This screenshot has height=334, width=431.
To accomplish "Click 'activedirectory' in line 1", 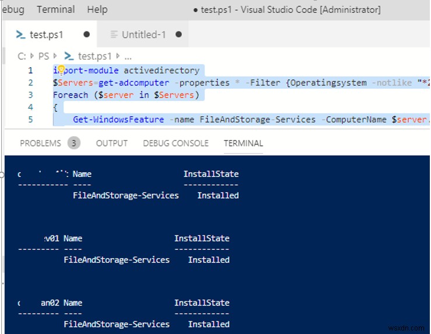I will [x=162, y=71].
